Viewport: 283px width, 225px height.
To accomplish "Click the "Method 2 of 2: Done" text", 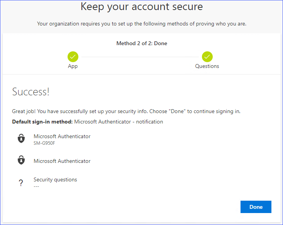I will [142, 44].
